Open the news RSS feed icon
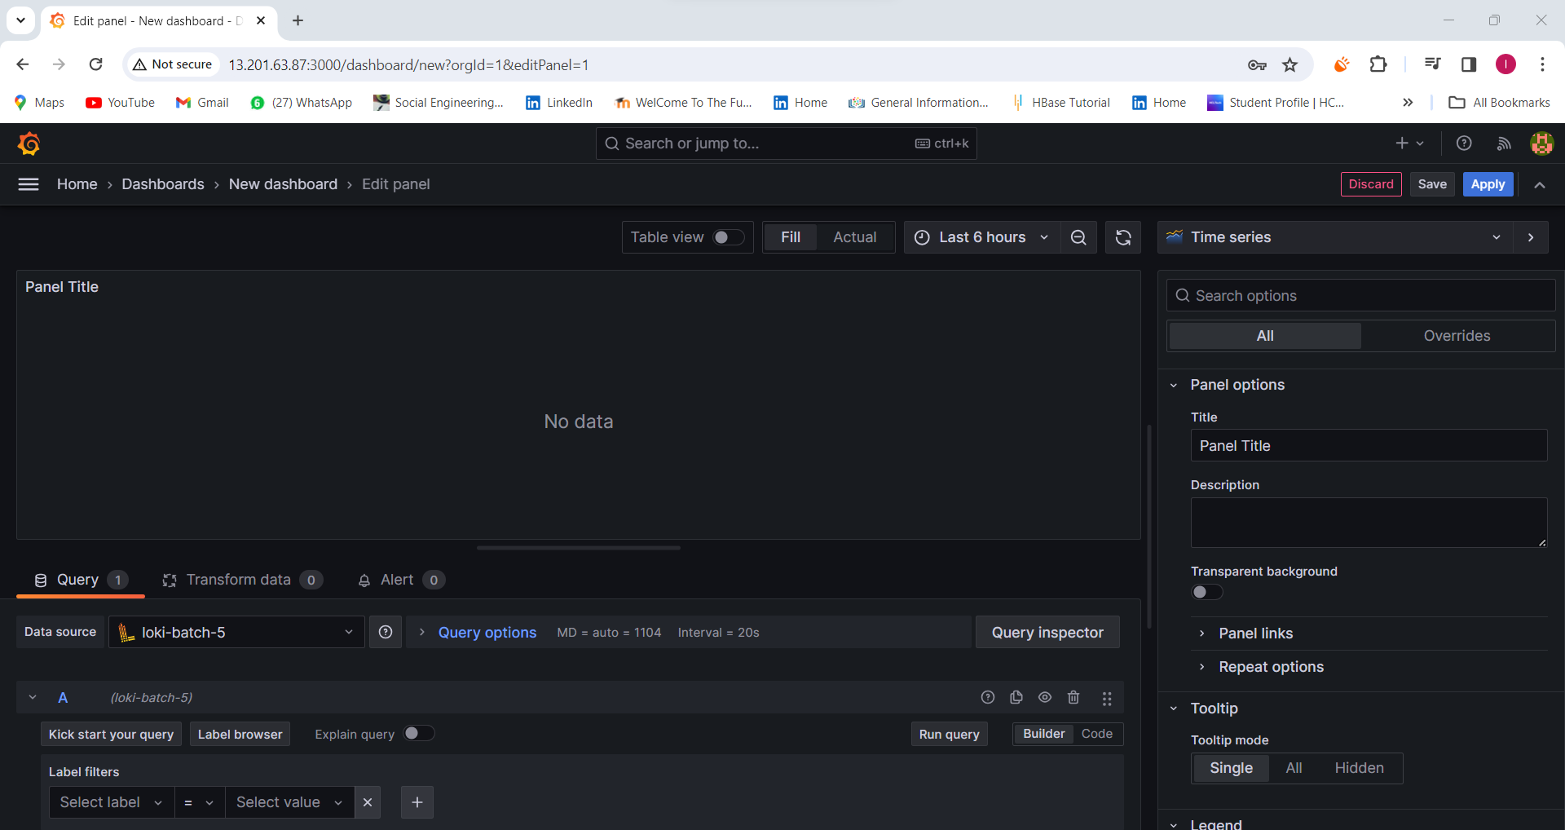This screenshot has height=830, width=1565. 1504,143
